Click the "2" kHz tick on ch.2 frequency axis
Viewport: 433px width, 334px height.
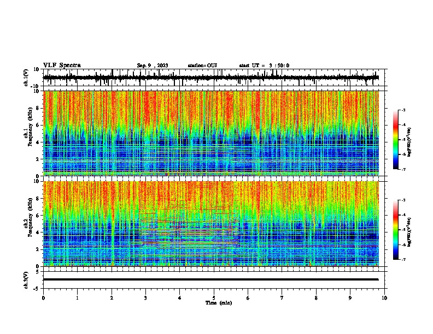[38, 249]
